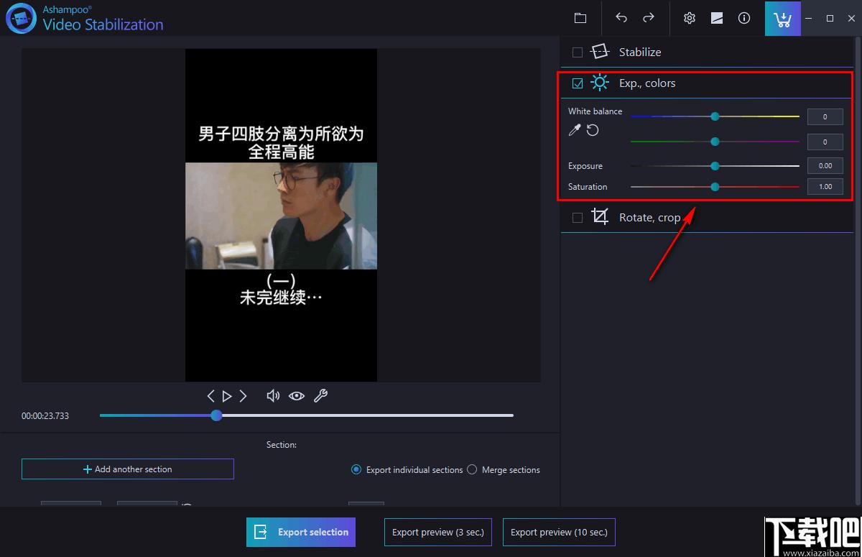Uncheck the Exp., colors checkbox

tap(578, 83)
